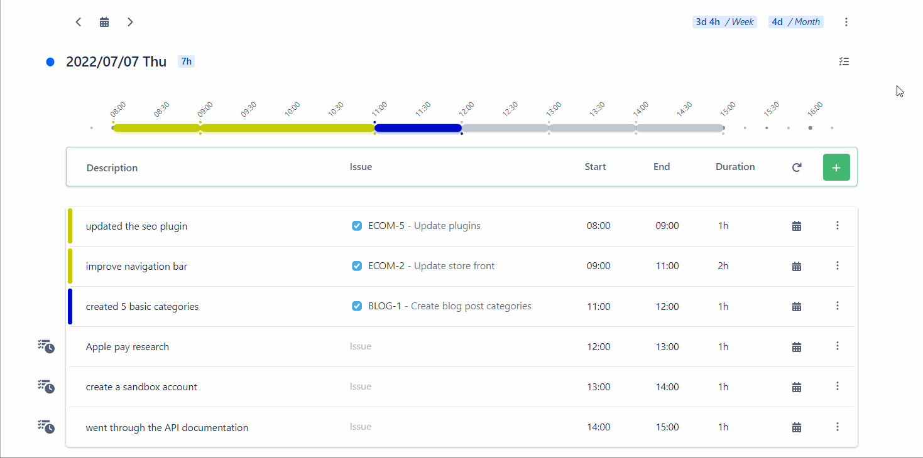Image resolution: width=923 pixels, height=458 pixels.
Task: Open the checklist icon beside date heading
Action: coord(844,61)
